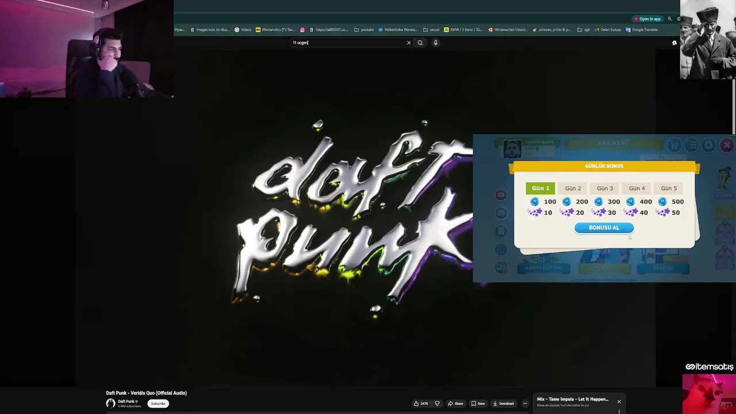Open the Gelen Kutusu Gmail bookmark

(x=608, y=30)
